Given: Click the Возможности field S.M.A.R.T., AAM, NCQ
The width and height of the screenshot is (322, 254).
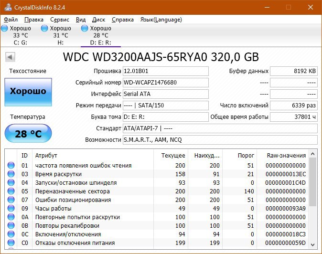Looking at the screenshot, I should (220, 140).
